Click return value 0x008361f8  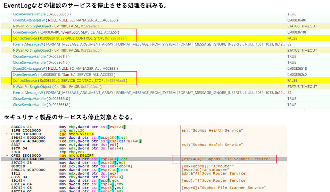pos(297,32)
